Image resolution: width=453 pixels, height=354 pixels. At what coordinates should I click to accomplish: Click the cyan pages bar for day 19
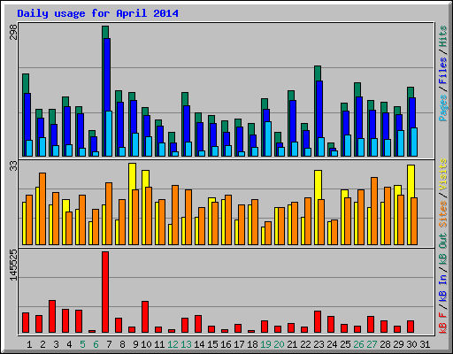[x=268, y=139]
